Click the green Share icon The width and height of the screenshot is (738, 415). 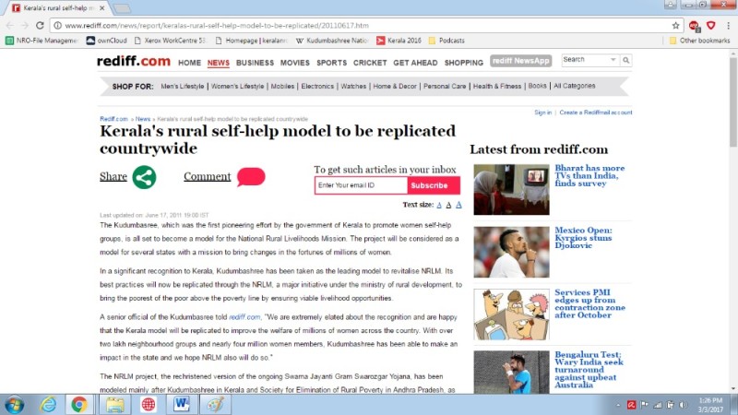tap(144, 177)
